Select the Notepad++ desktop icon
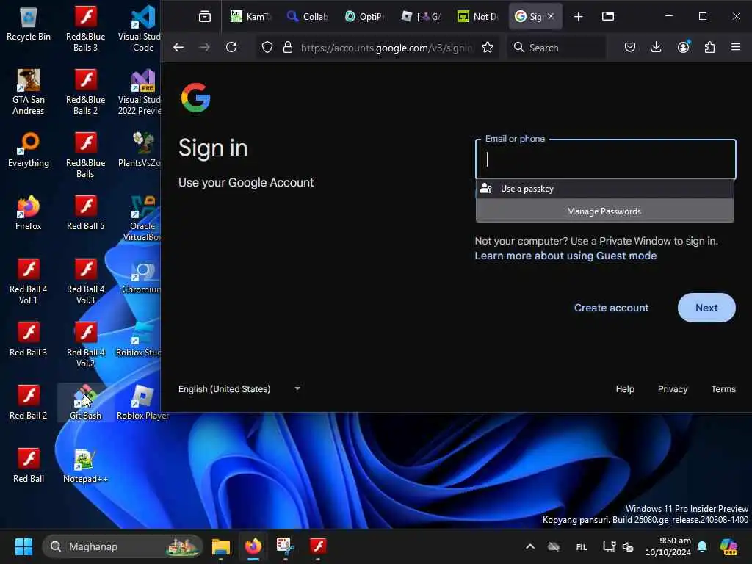The image size is (752, 564). (x=85, y=466)
